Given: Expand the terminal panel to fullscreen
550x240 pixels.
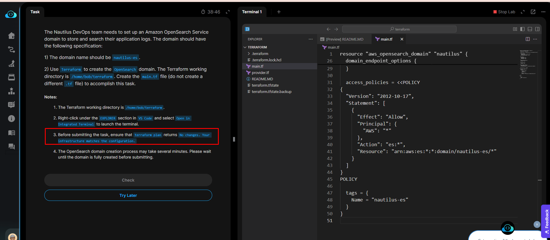Looking at the screenshot, I should coord(523,12).
